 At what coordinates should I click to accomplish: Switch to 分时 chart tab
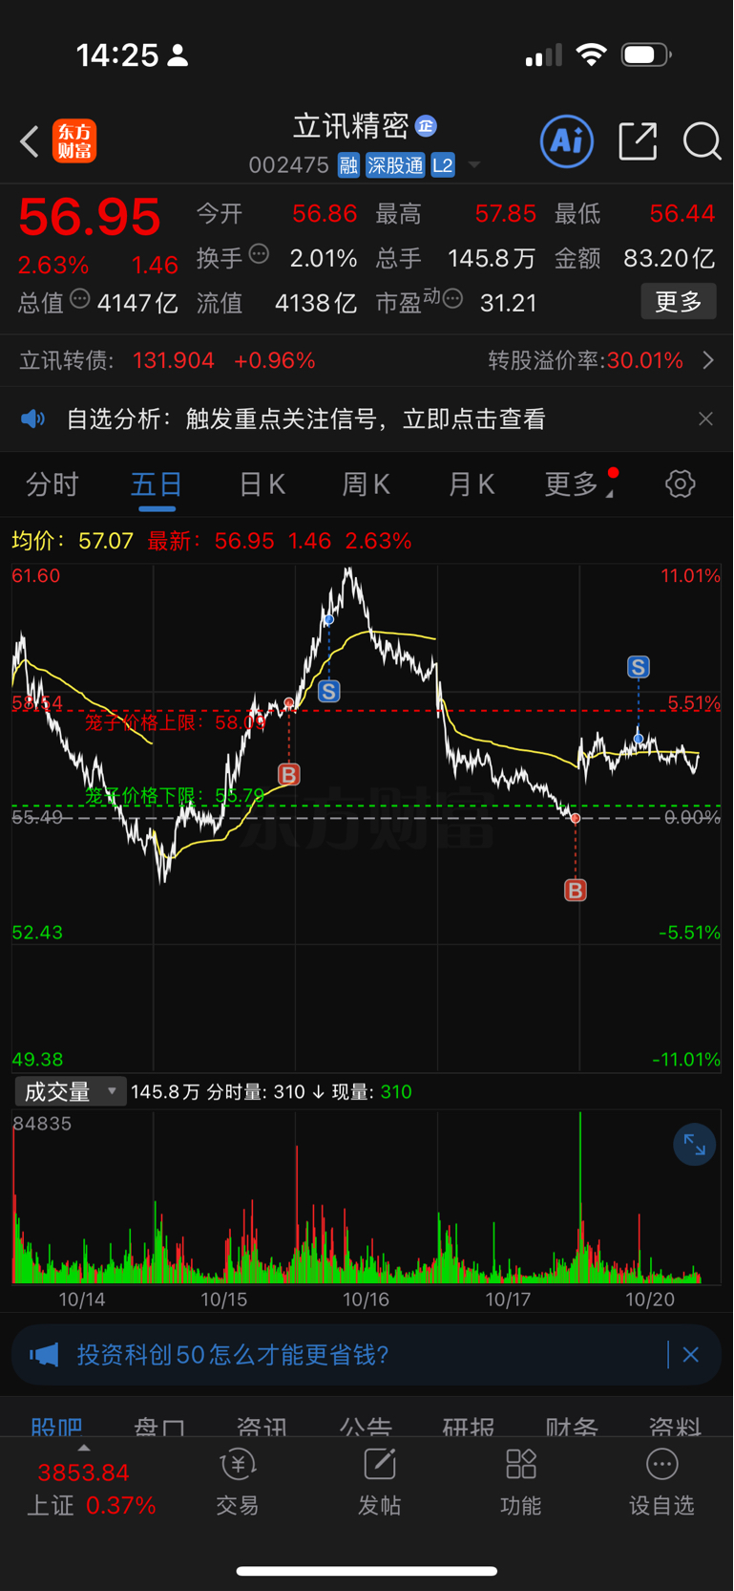click(x=52, y=484)
